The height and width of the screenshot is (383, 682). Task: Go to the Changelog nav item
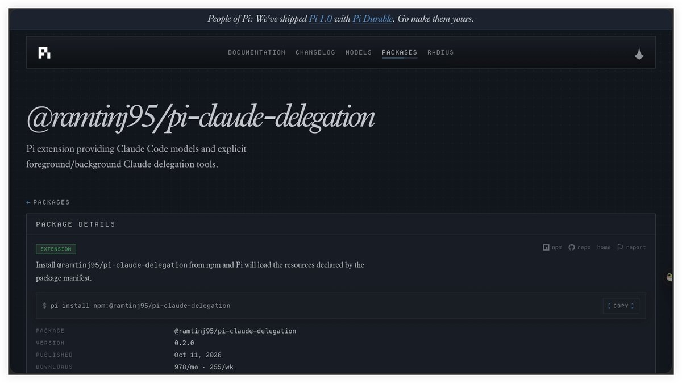[315, 52]
